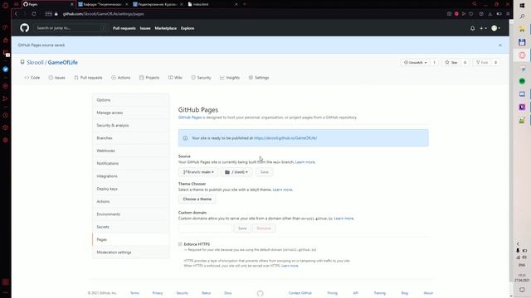Save the custom domain
The height and width of the screenshot is (298, 531).
(242, 228)
